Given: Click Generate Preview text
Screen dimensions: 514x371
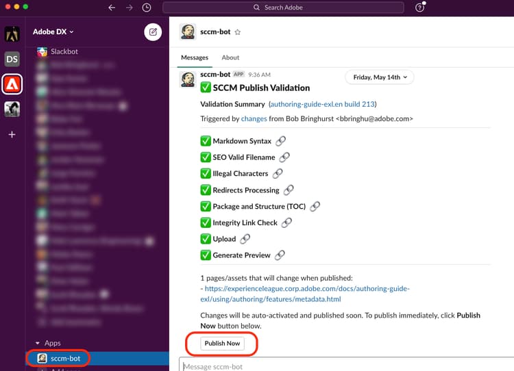Looking at the screenshot, I should [x=241, y=255].
